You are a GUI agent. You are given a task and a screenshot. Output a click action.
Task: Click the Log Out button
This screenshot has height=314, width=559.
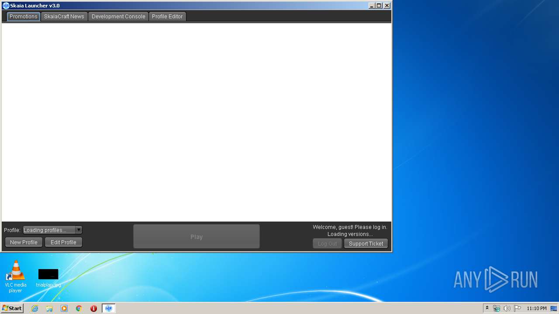327,244
